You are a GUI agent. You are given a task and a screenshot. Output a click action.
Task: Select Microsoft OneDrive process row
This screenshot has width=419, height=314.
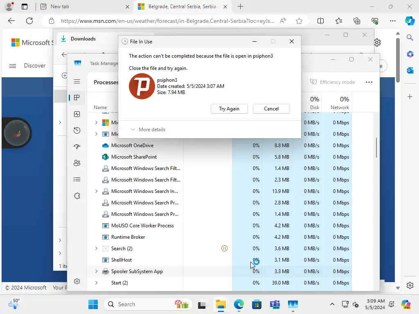(x=220, y=146)
